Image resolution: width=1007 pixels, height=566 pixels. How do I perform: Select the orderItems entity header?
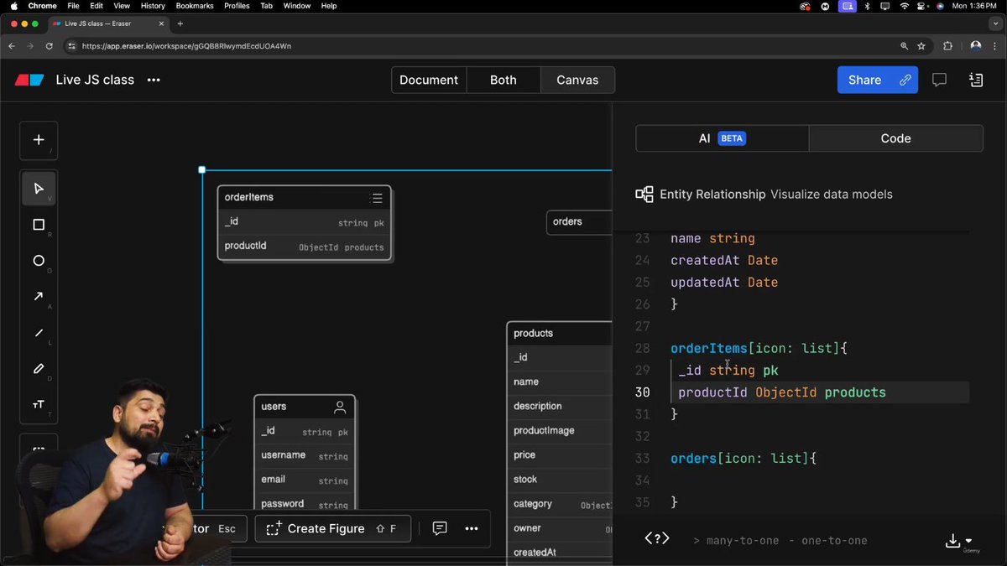304,198
